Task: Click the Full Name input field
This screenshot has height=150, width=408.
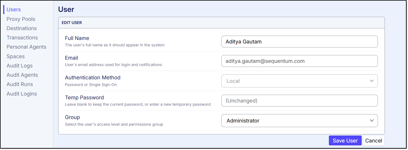Action: (299, 42)
